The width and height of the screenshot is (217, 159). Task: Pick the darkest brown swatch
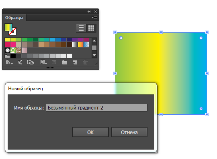point(69,45)
